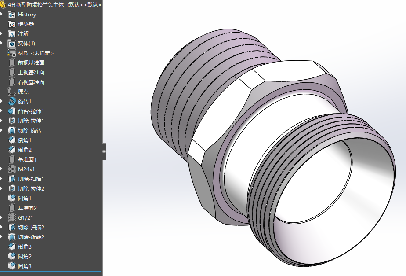Viewport: 406px width, 276px height.
Task: Click the 圆角1 fillet icon
Action: click(x=12, y=199)
